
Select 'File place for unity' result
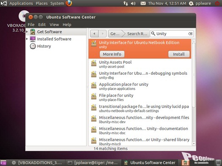(140, 97)
